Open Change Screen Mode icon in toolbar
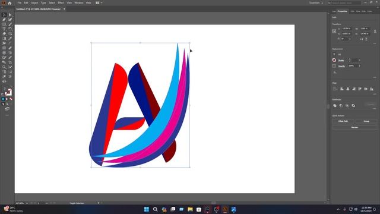 7,109
